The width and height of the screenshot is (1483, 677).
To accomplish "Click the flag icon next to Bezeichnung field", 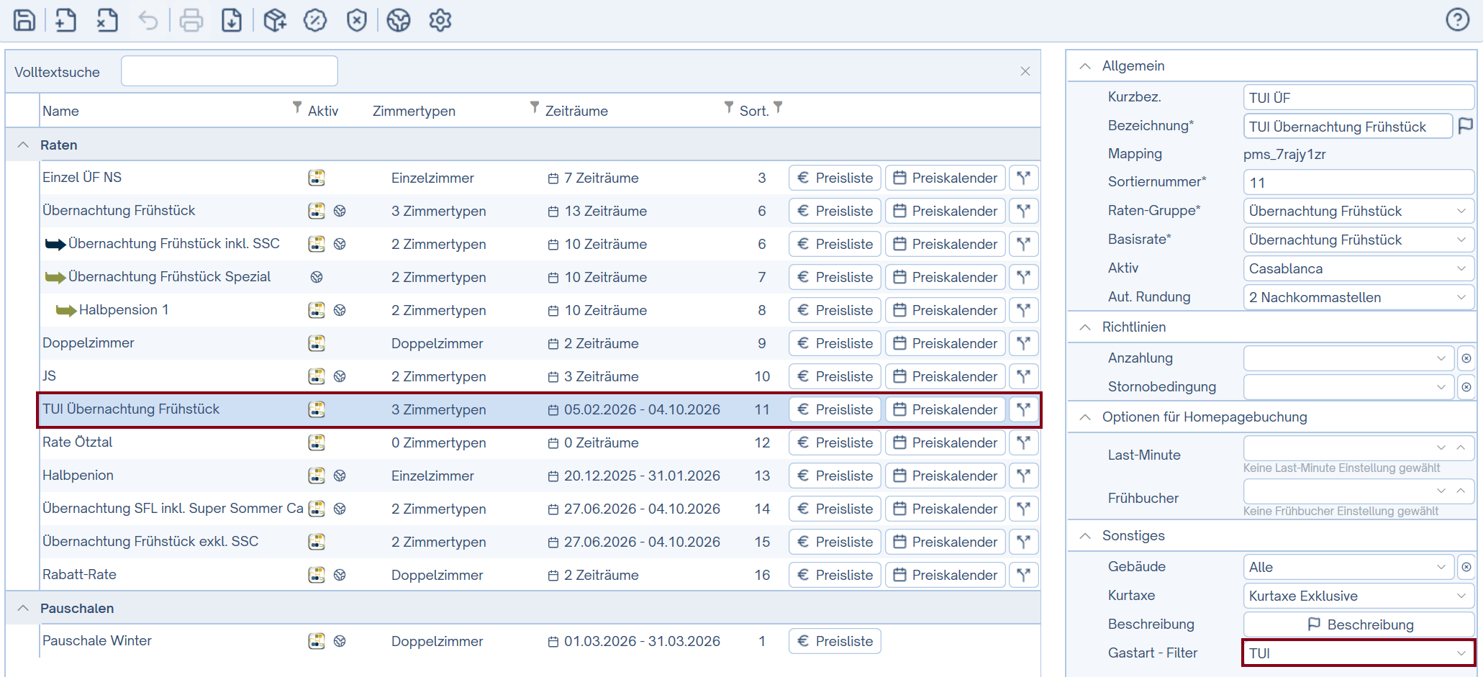I will (1465, 126).
